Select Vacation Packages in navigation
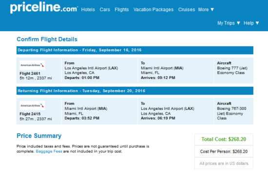 pyautogui.click(x=153, y=10)
